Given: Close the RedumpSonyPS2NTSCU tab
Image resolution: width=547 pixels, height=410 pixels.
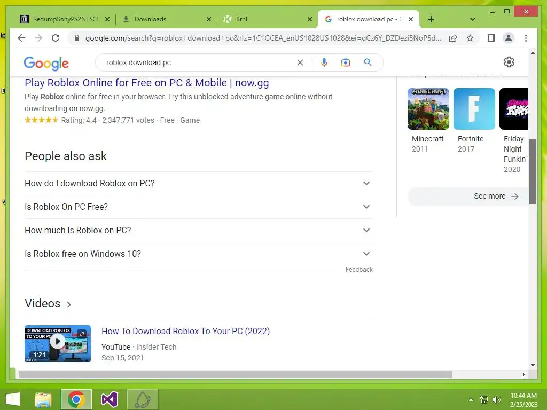Looking at the screenshot, I should click(107, 19).
